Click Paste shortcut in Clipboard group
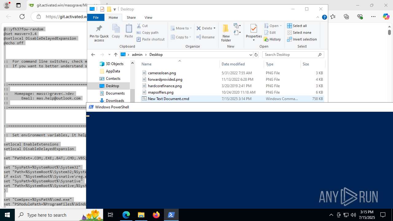393x221 pixels. [150, 39]
